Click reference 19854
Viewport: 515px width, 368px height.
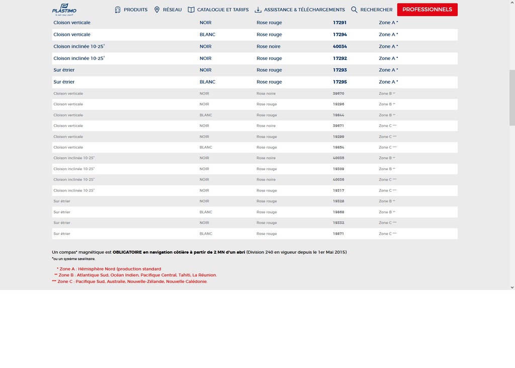click(x=338, y=148)
